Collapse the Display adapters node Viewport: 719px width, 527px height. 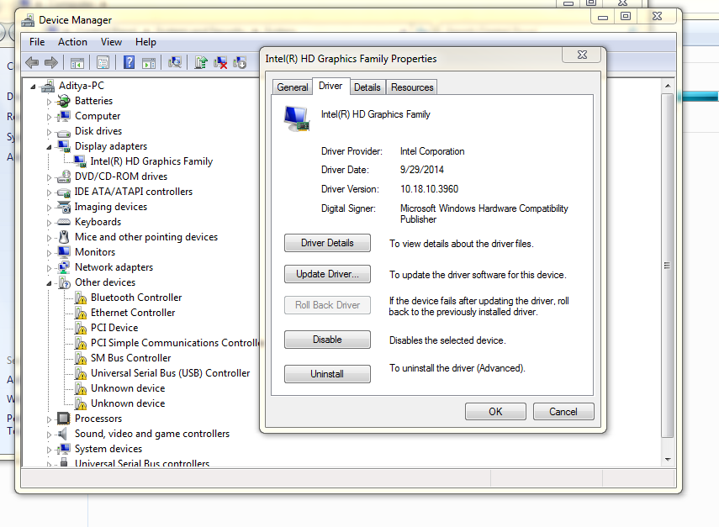(x=49, y=147)
